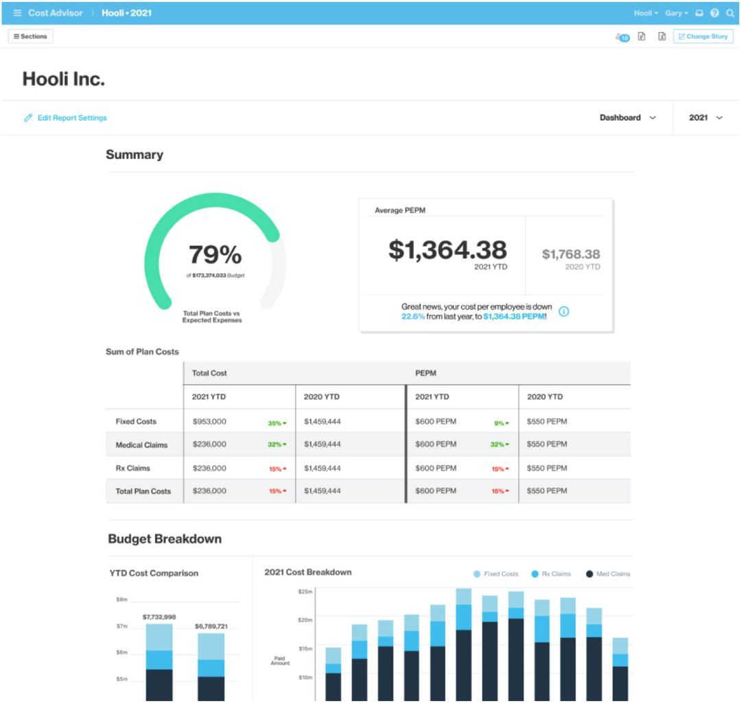Open the Sections menu

30,36
